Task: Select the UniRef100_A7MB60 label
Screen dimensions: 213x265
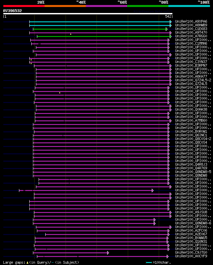Action: (191, 121)
